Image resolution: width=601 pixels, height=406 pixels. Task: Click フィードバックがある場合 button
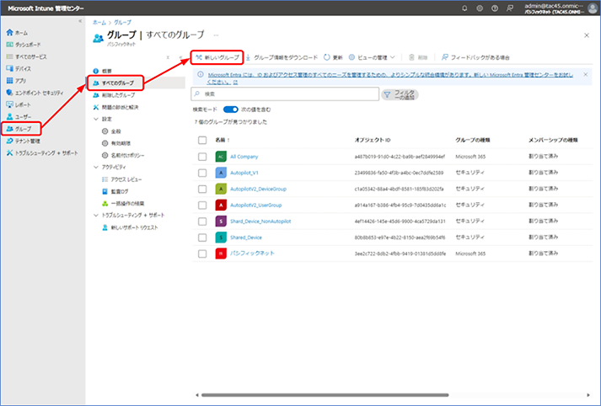point(475,57)
